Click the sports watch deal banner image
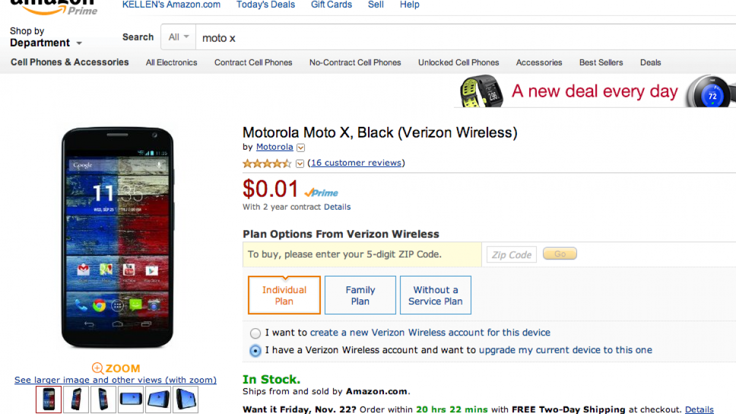736x414 pixels. tap(482, 91)
